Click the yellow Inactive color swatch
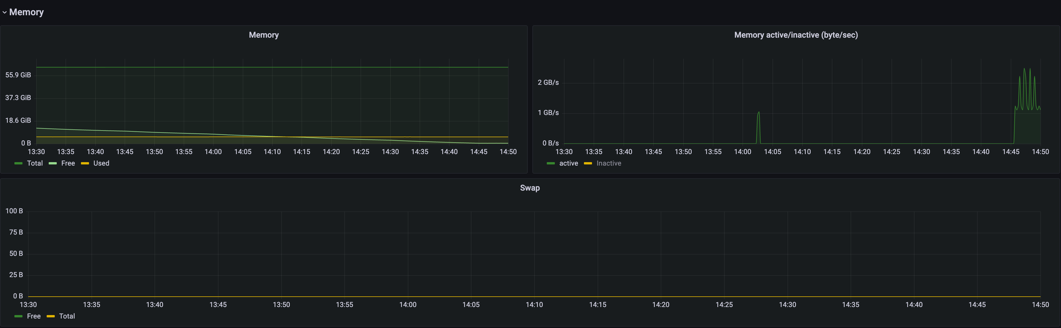Viewport: 1061px width, 328px height. [588, 164]
